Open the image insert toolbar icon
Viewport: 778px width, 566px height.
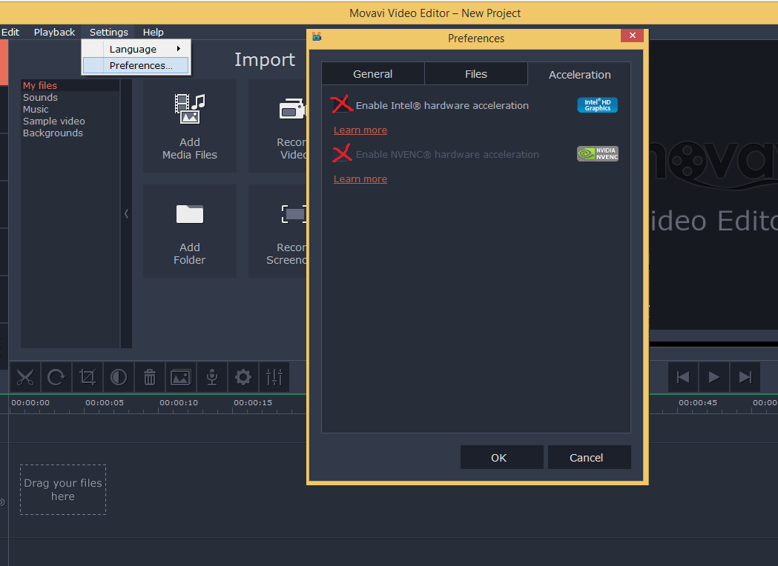click(181, 378)
